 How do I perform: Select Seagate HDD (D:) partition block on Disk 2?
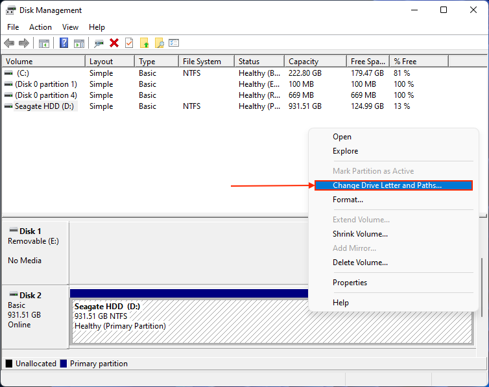[x=271, y=322]
